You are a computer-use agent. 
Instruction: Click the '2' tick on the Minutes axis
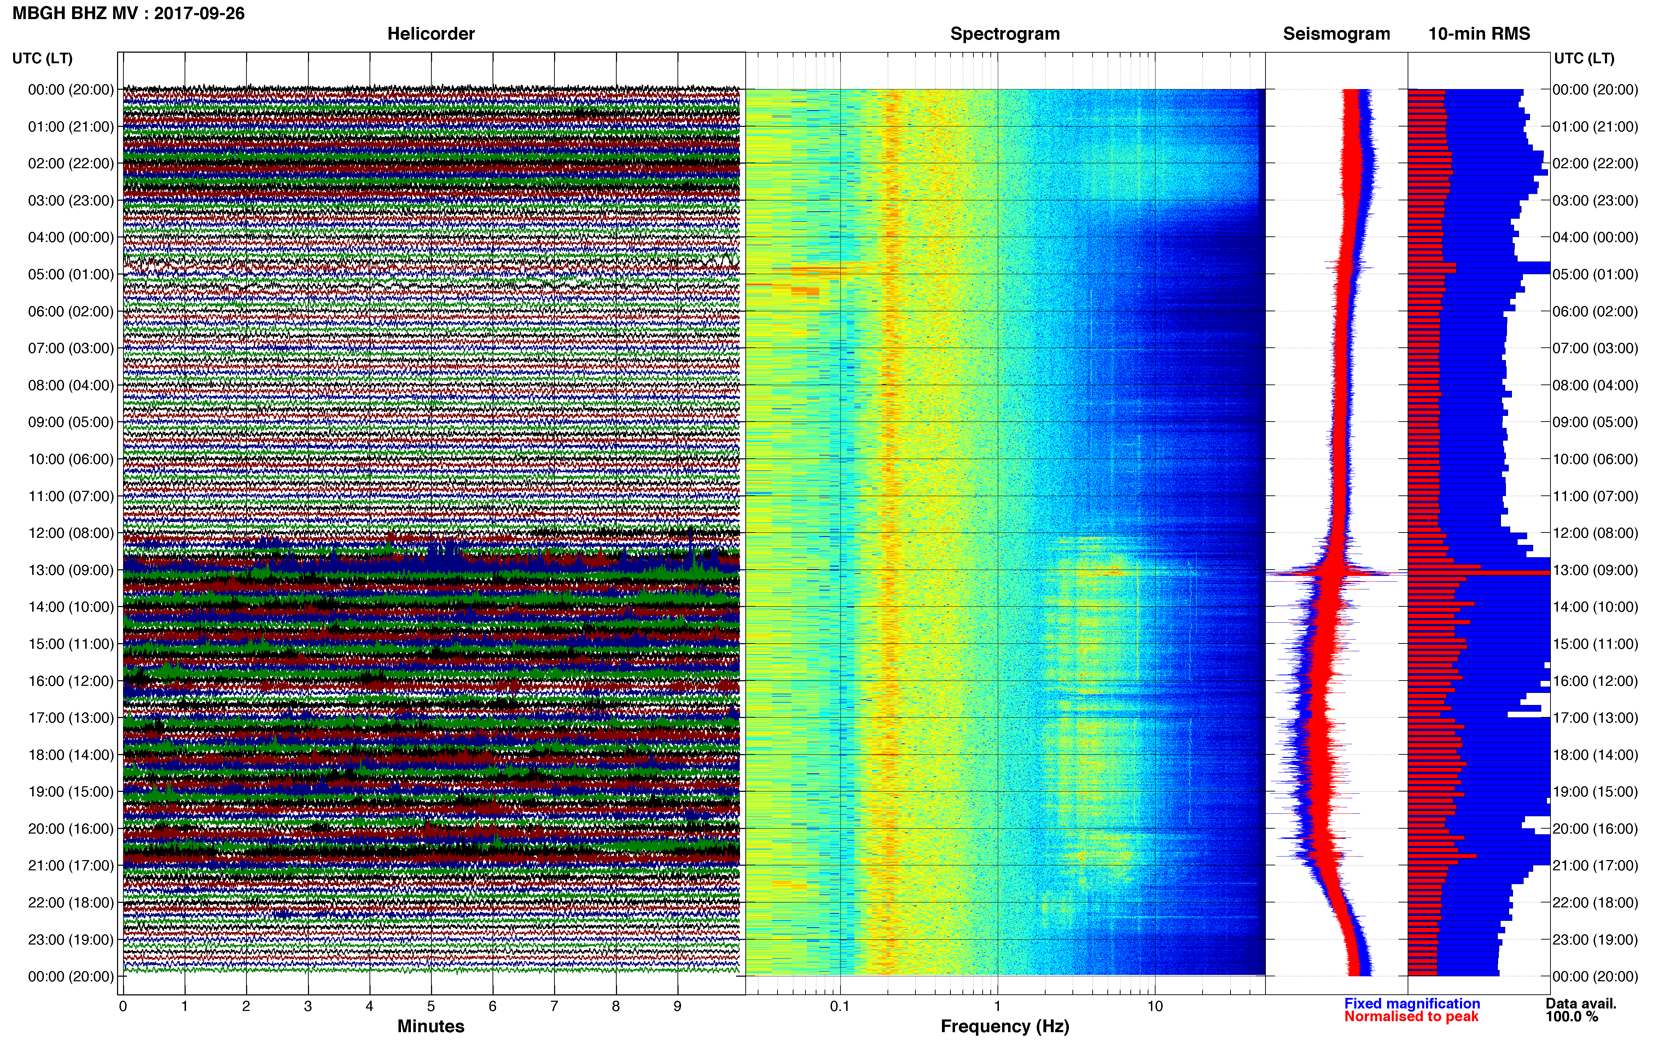click(x=246, y=1006)
